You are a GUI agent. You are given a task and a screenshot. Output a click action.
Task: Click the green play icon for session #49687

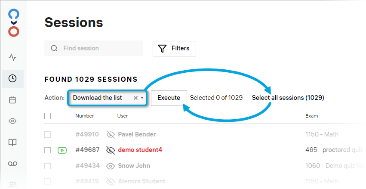click(x=62, y=150)
